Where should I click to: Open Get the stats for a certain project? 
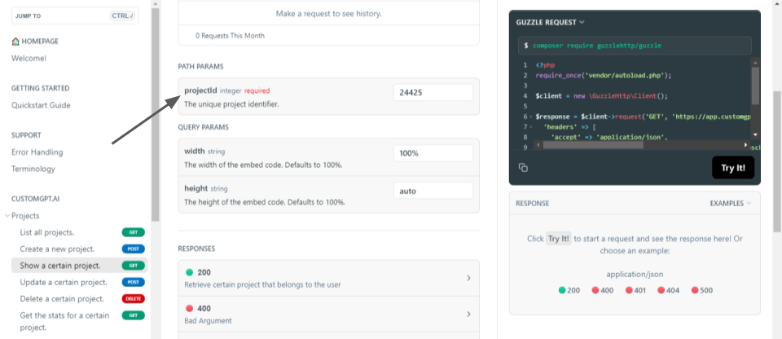[x=64, y=321]
